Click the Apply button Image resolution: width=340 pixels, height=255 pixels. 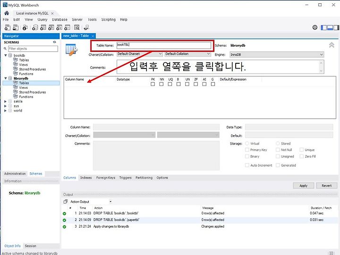[303, 186]
